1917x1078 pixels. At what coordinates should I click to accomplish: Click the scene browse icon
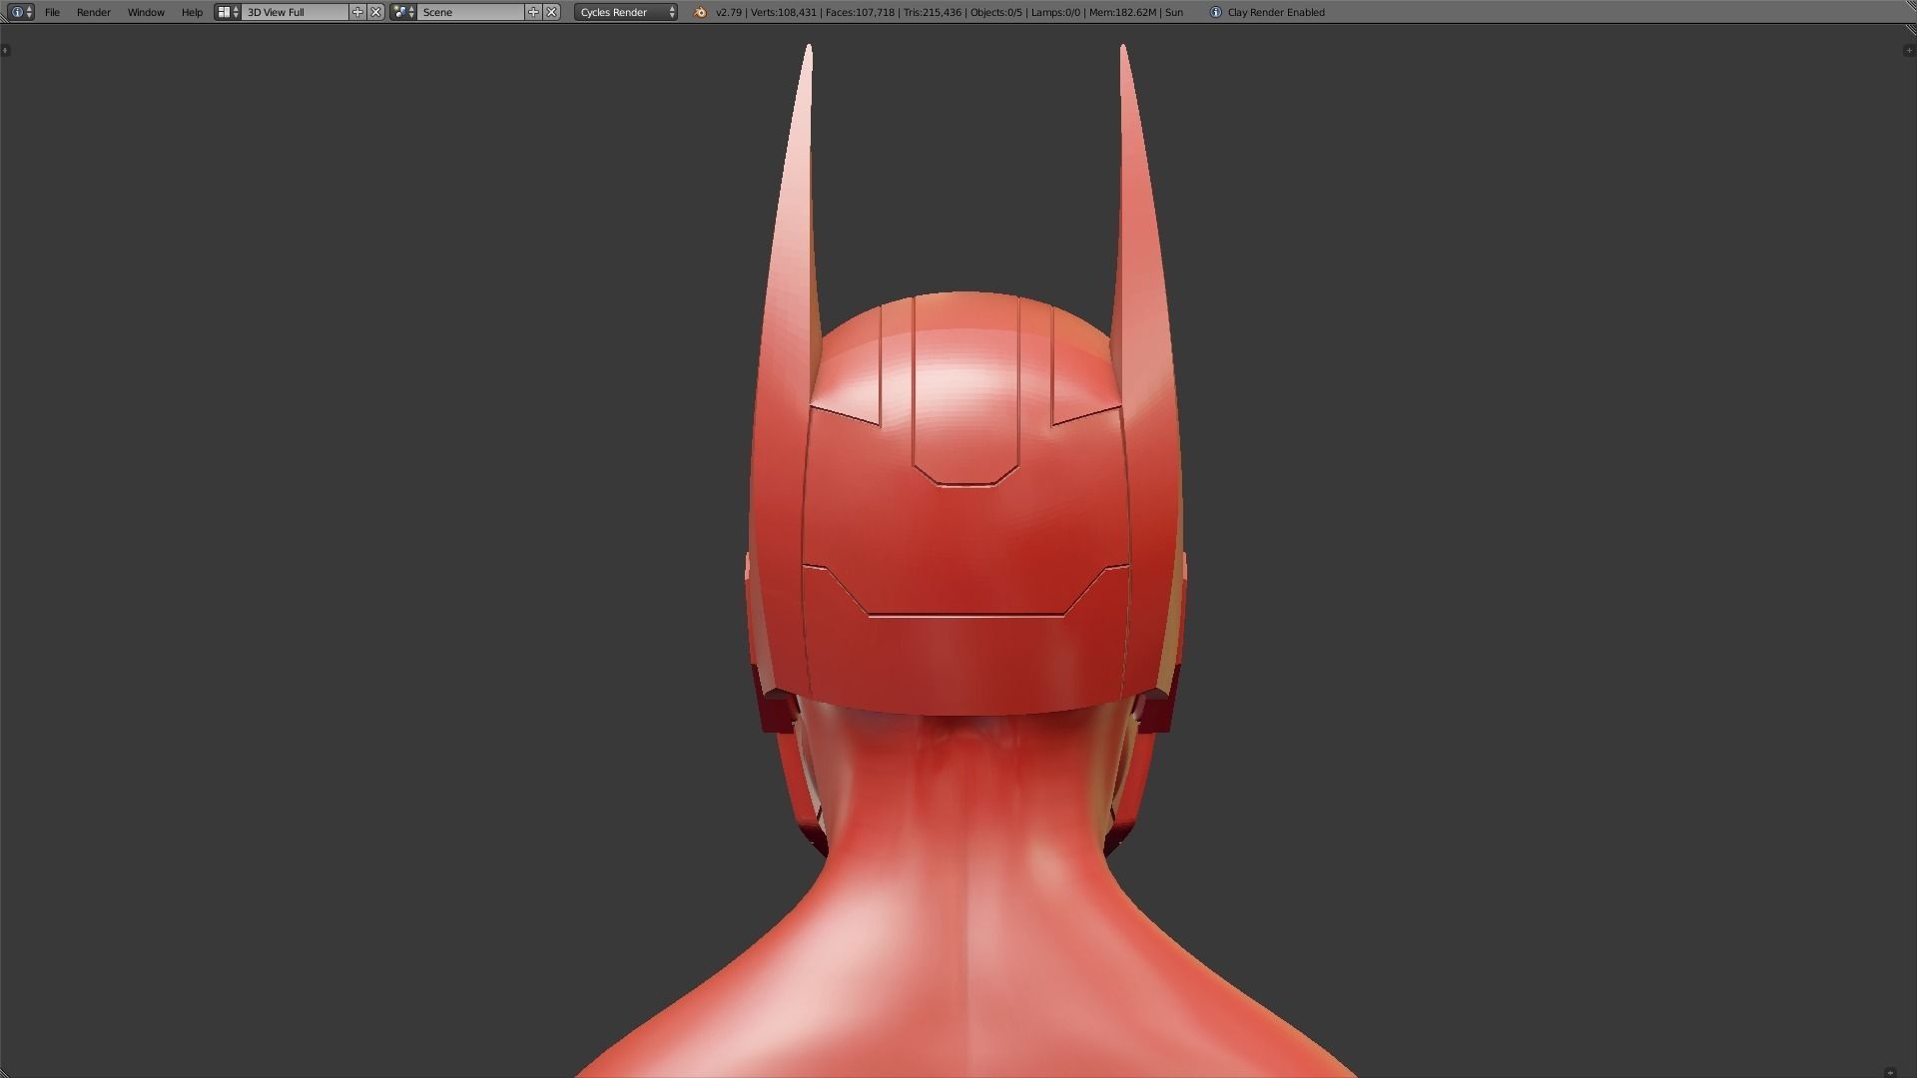point(403,12)
